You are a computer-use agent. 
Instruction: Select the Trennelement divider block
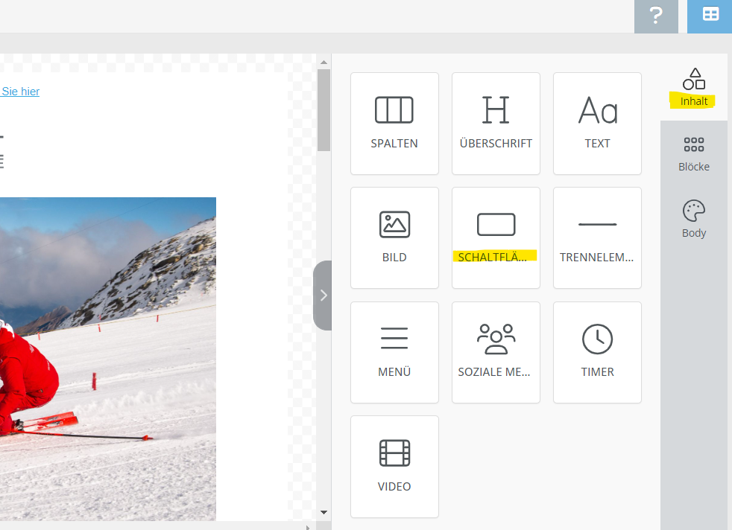pyautogui.click(x=597, y=237)
